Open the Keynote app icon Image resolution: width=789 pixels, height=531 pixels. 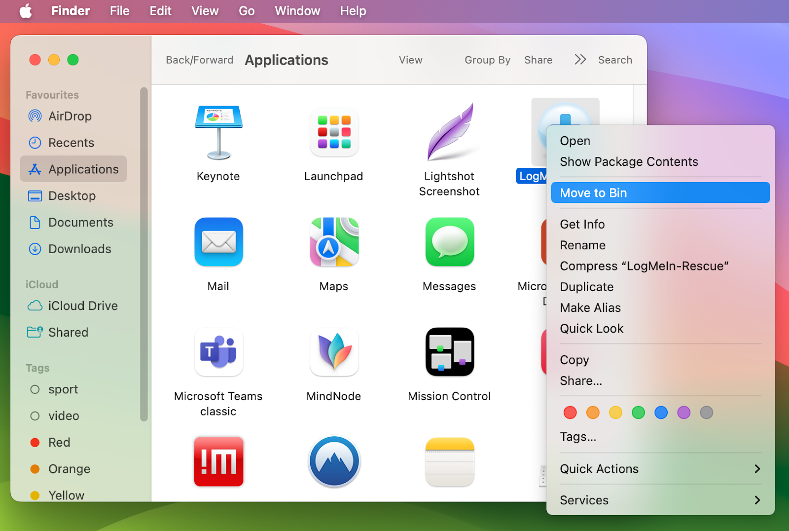click(218, 132)
